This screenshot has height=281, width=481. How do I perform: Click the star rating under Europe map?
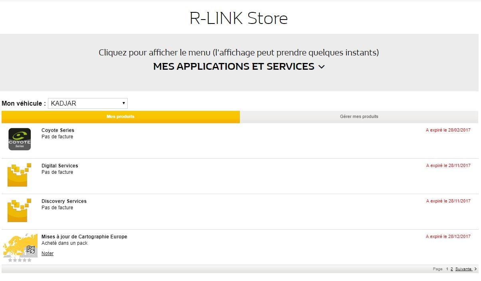coord(20,260)
